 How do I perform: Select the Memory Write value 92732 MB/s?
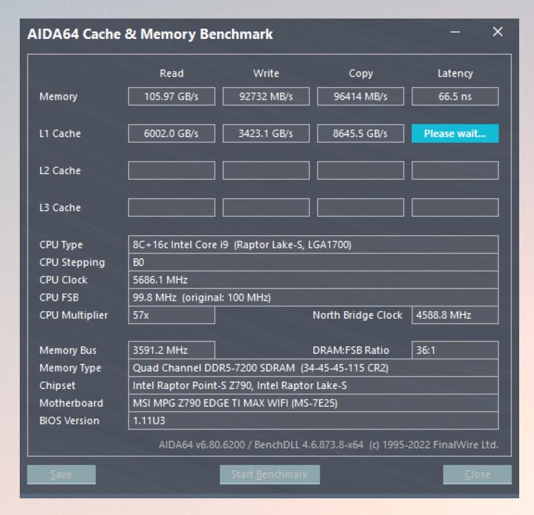tap(266, 96)
